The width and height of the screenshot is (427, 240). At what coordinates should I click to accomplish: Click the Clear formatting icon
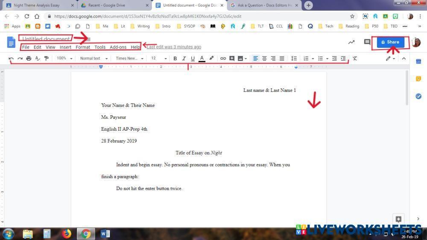pyautogui.click(x=354, y=59)
